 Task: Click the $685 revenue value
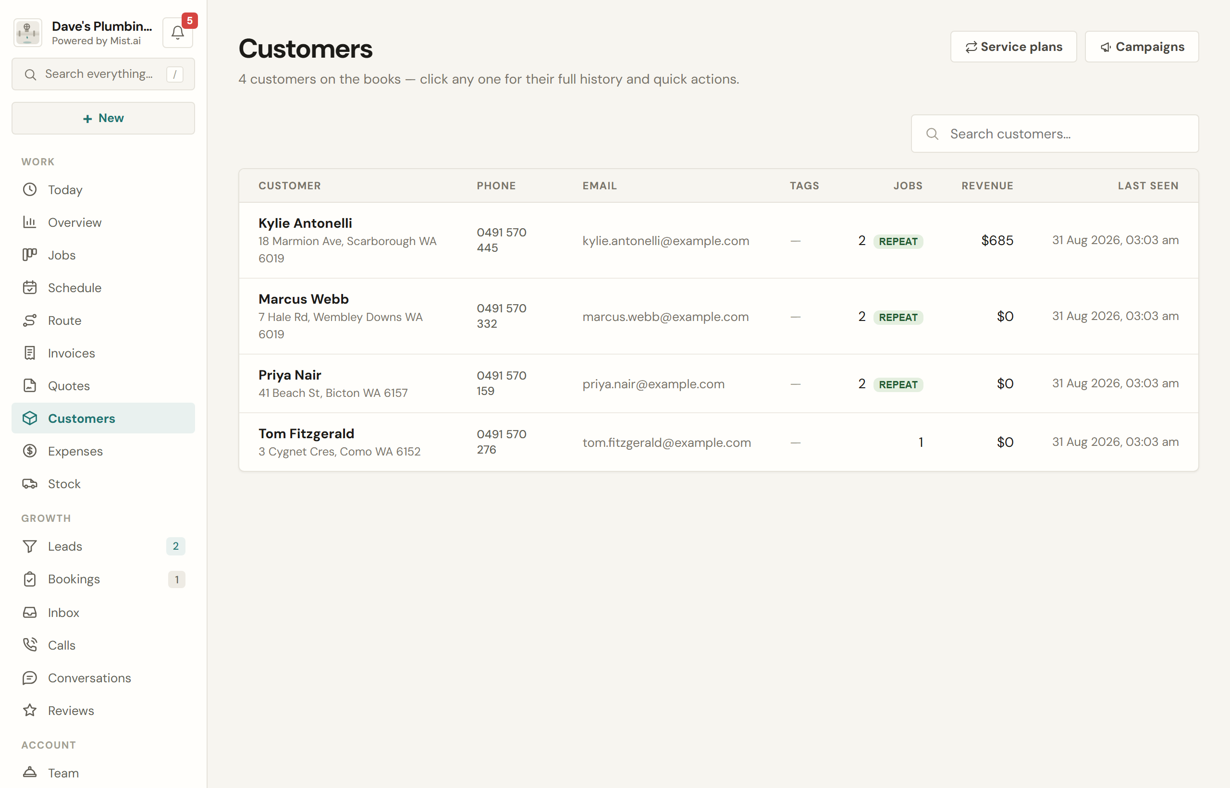coord(996,241)
